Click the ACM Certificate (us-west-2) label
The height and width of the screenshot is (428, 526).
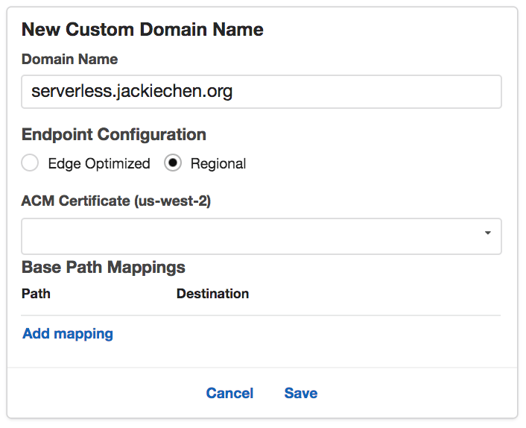(116, 201)
